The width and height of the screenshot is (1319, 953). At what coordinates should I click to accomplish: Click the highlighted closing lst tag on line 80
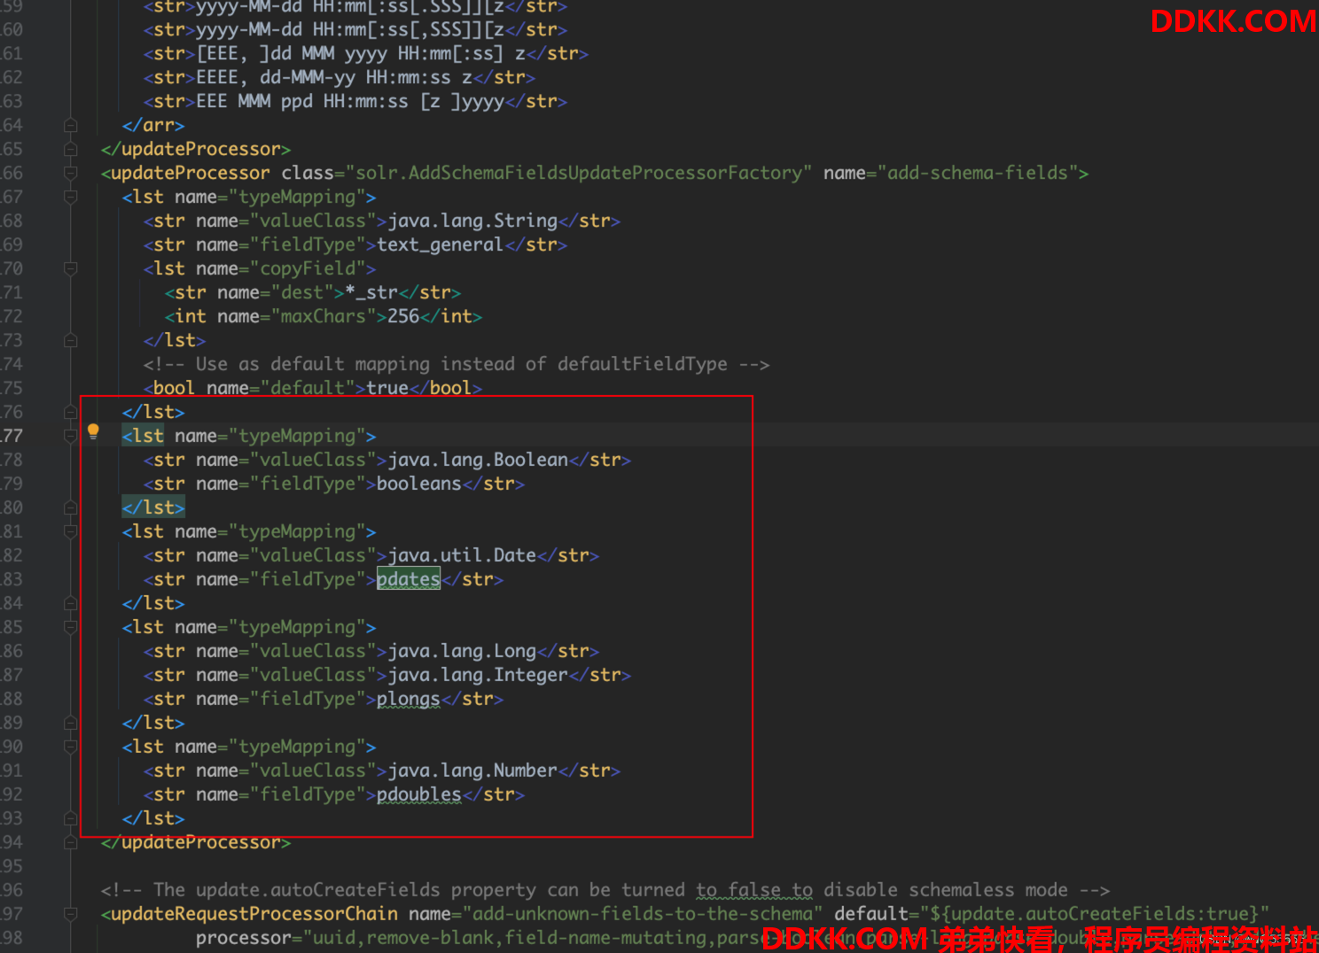click(x=153, y=507)
